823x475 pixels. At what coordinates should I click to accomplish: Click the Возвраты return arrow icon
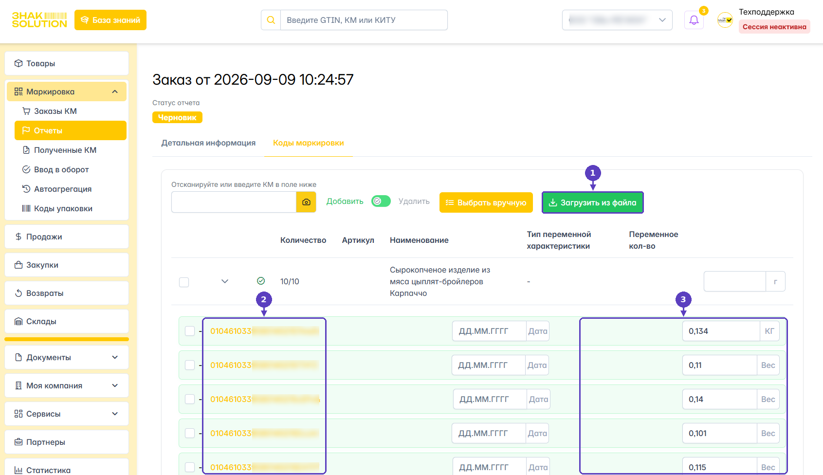18,293
